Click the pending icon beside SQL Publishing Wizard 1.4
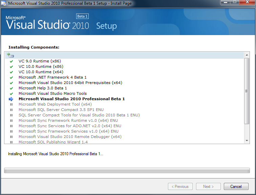This screenshot has height=195, width=256. click(x=11, y=142)
